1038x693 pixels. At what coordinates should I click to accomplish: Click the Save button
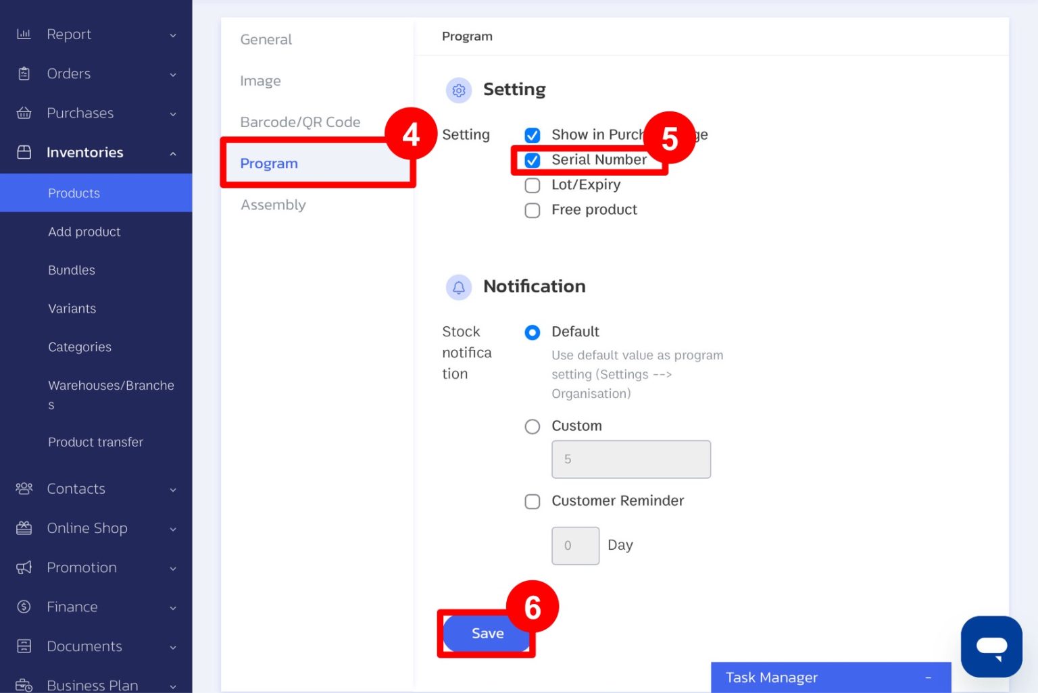tap(487, 634)
